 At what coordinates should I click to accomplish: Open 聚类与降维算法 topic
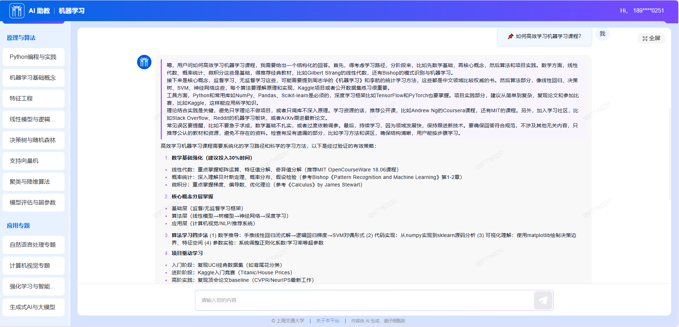tap(33, 182)
